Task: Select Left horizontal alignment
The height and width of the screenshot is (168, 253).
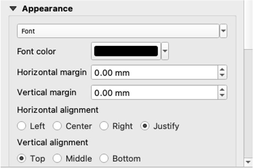Action: [x=22, y=126]
